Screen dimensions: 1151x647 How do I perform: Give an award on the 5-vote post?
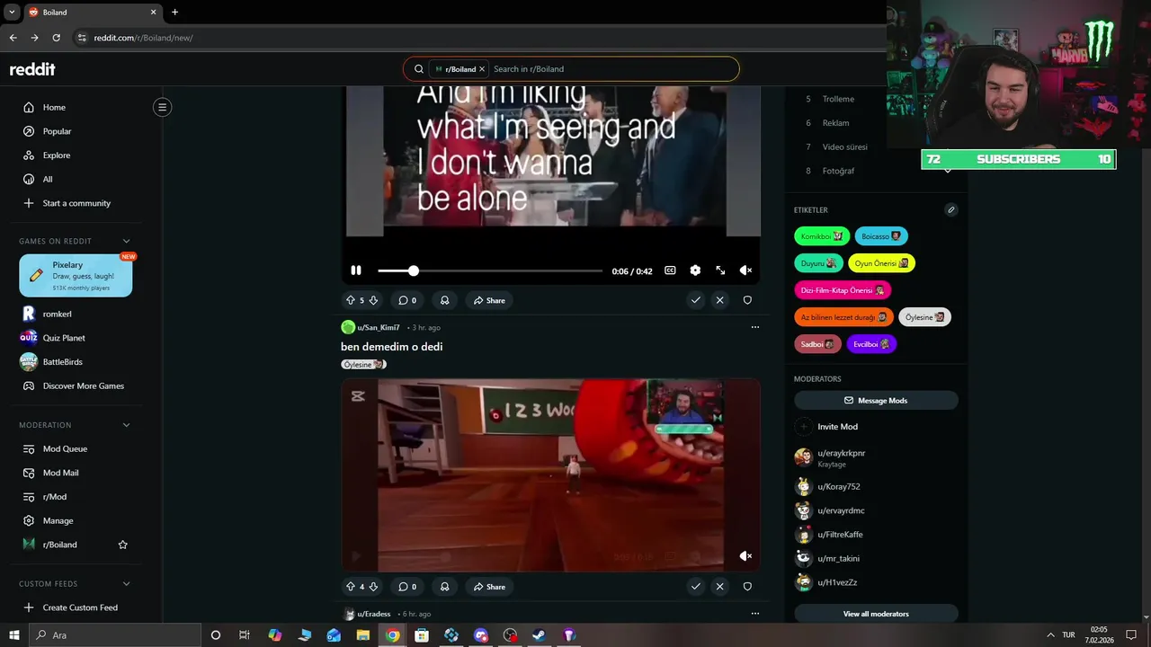pos(444,300)
